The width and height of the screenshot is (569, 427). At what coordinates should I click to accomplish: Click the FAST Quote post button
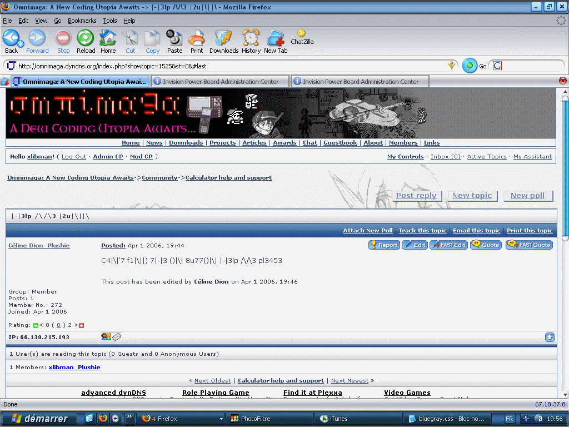pyautogui.click(x=530, y=245)
